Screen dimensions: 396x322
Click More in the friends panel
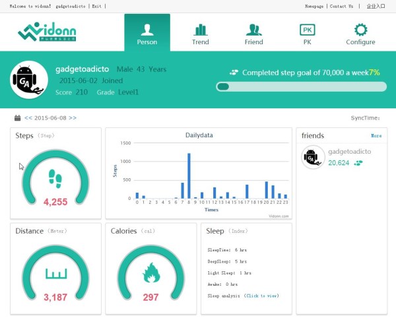[x=376, y=136]
